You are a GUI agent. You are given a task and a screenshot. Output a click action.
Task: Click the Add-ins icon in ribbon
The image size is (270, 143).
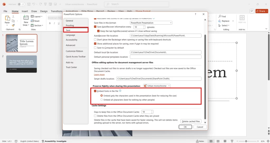tap(242, 18)
